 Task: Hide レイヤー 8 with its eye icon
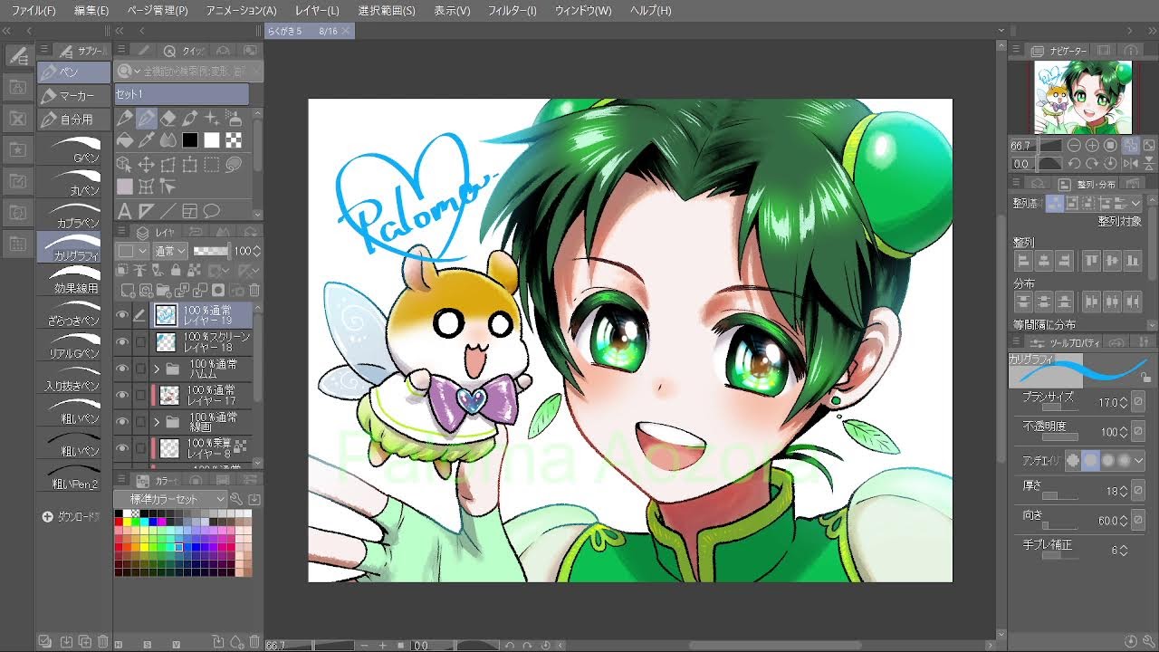point(122,449)
